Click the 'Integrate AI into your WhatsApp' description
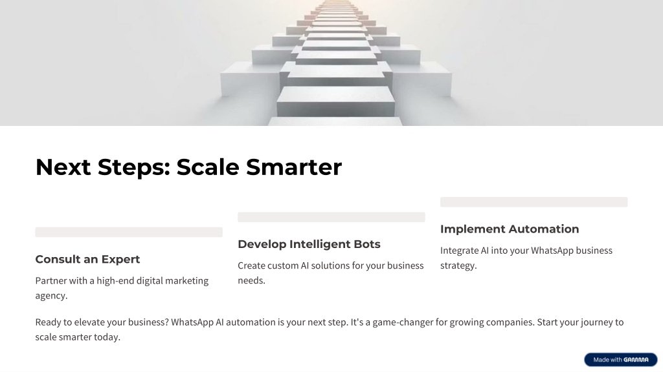Image resolution: width=663 pixels, height=372 pixels. (x=526, y=258)
